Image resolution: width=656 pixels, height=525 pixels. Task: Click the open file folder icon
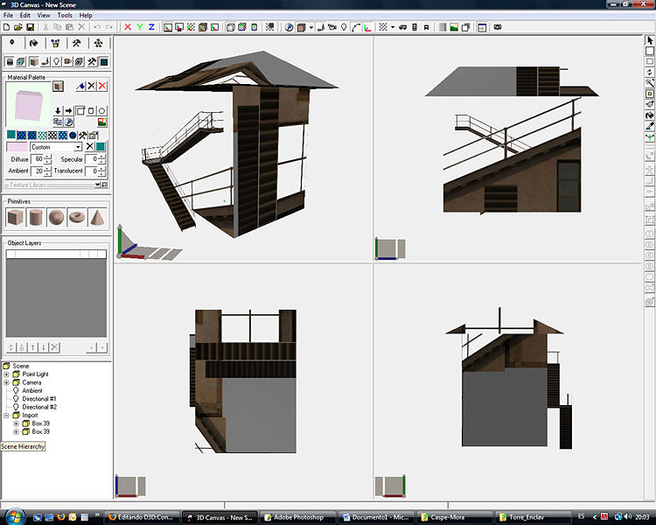(18, 27)
